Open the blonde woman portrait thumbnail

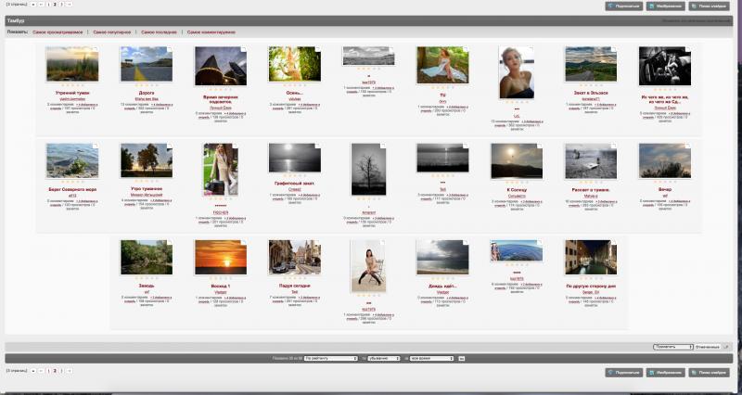click(517, 72)
